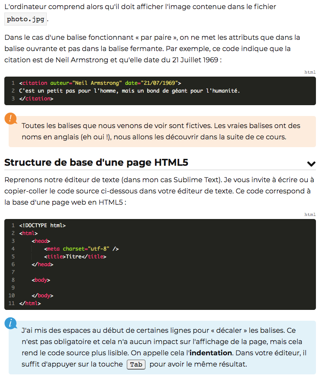
Task: Click the orange exclamation warning icon
Action: pos(11,119)
